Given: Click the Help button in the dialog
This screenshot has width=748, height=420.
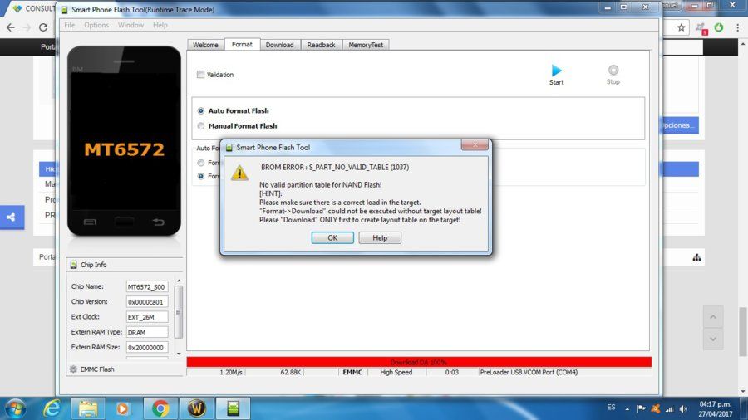Looking at the screenshot, I should click(380, 237).
